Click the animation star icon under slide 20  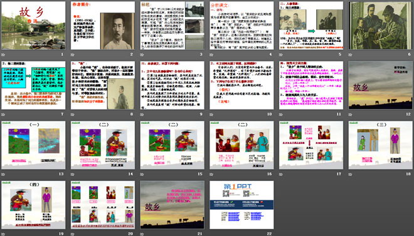click(x=73, y=234)
